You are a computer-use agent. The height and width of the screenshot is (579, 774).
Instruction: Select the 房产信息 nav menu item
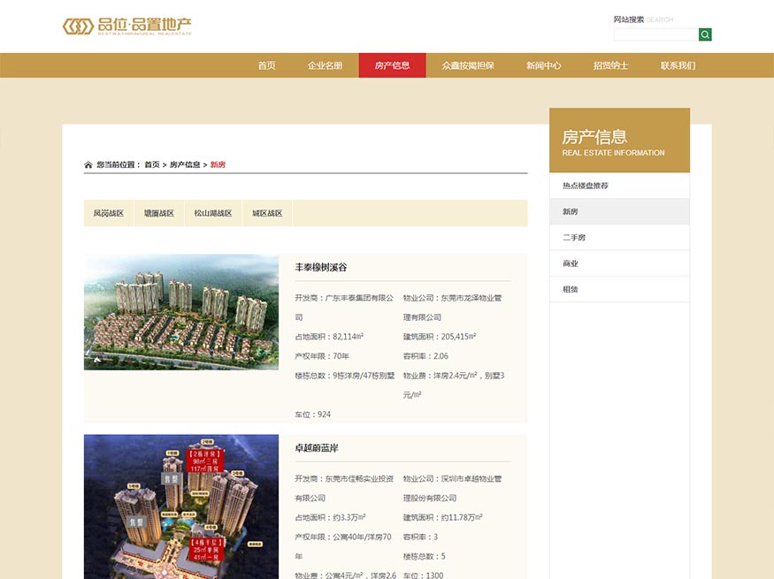(392, 65)
